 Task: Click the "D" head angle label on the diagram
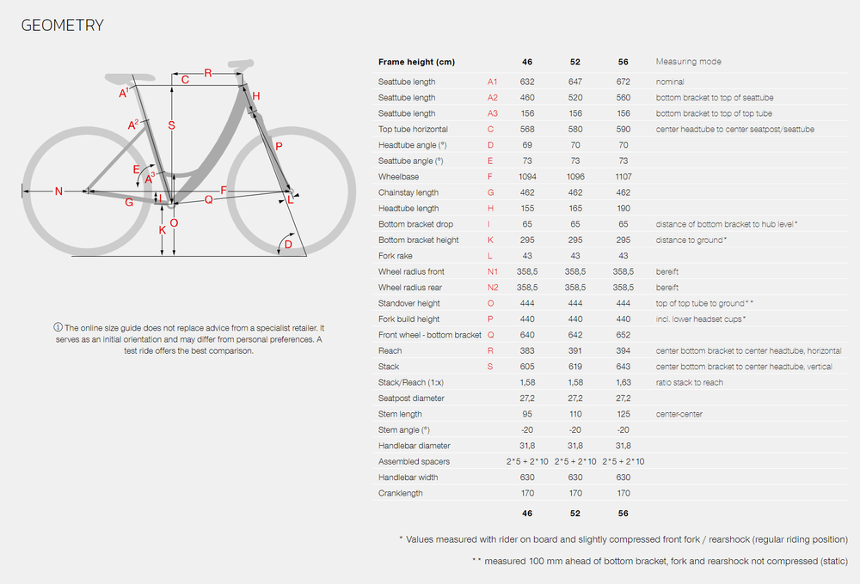point(288,245)
